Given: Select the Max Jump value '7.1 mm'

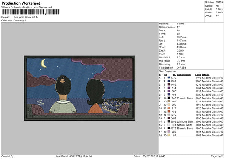Looking at the screenshot, I should click(x=181, y=64).
